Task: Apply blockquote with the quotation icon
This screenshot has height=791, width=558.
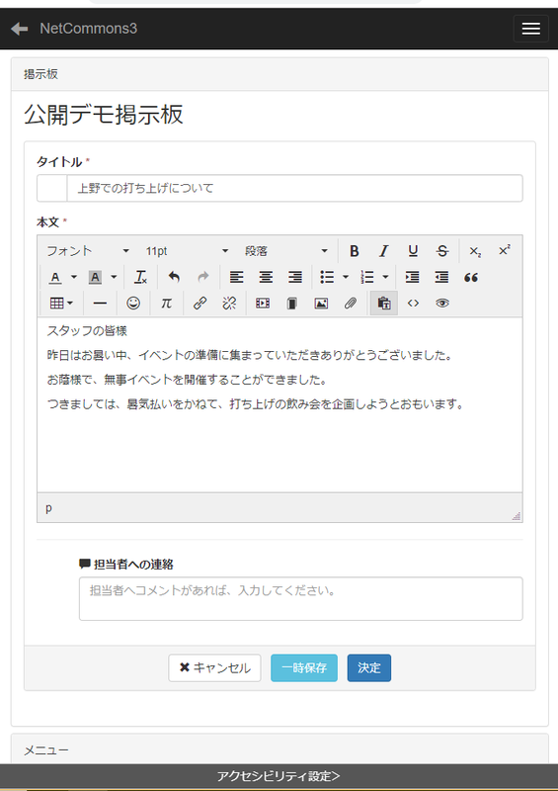Action: point(471,277)
